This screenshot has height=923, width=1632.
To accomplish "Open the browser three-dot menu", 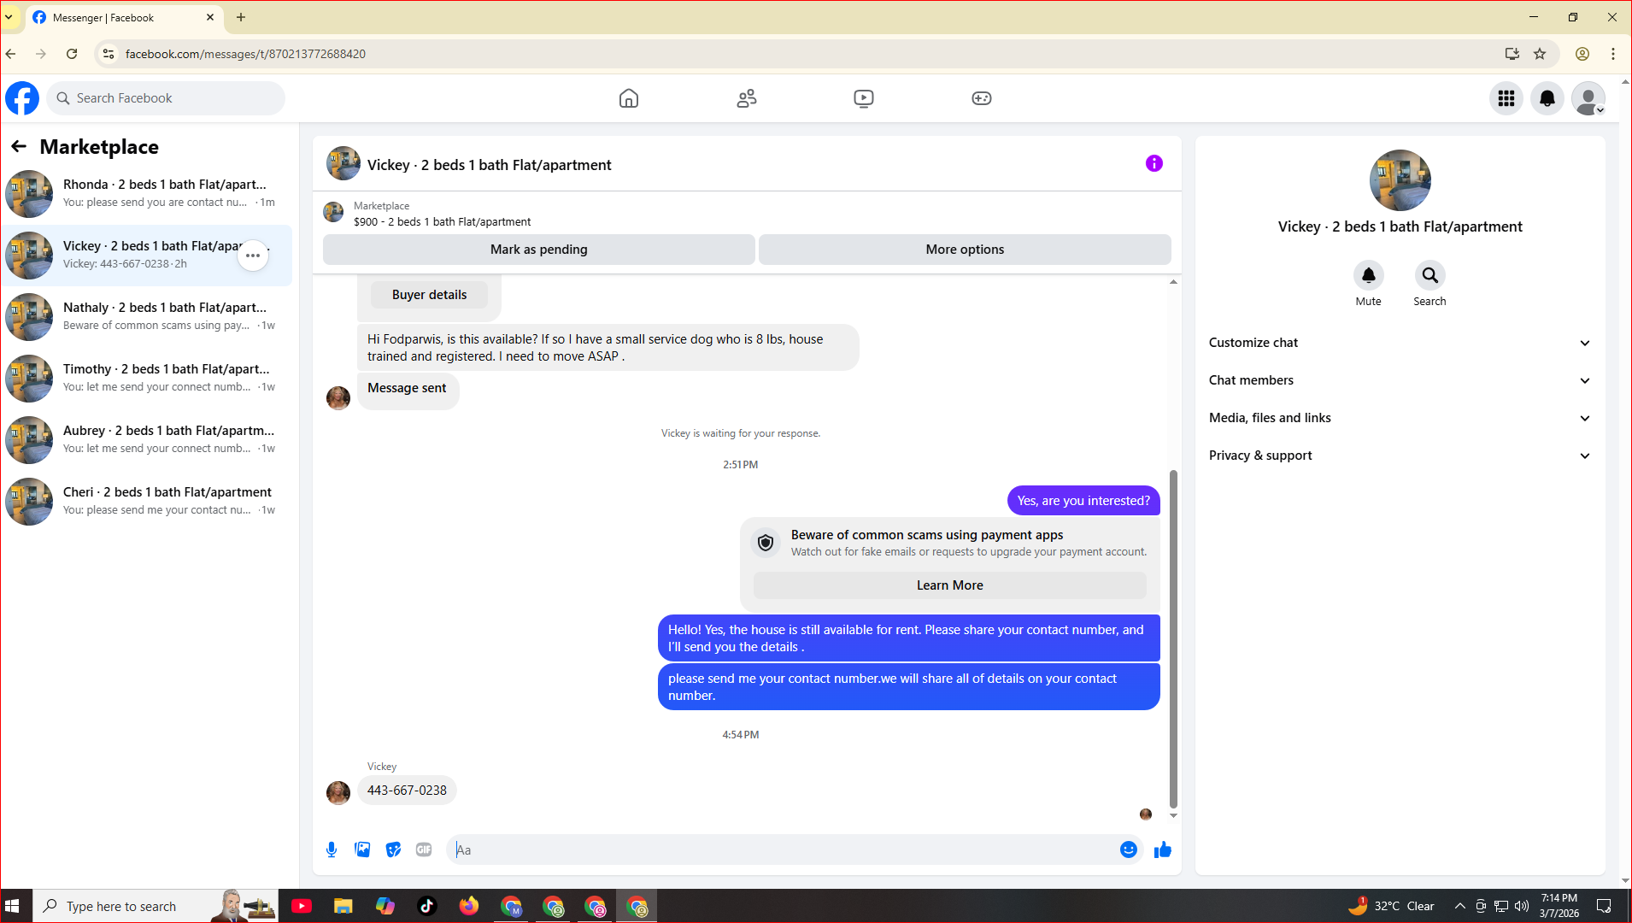I will coord(1613,54).
